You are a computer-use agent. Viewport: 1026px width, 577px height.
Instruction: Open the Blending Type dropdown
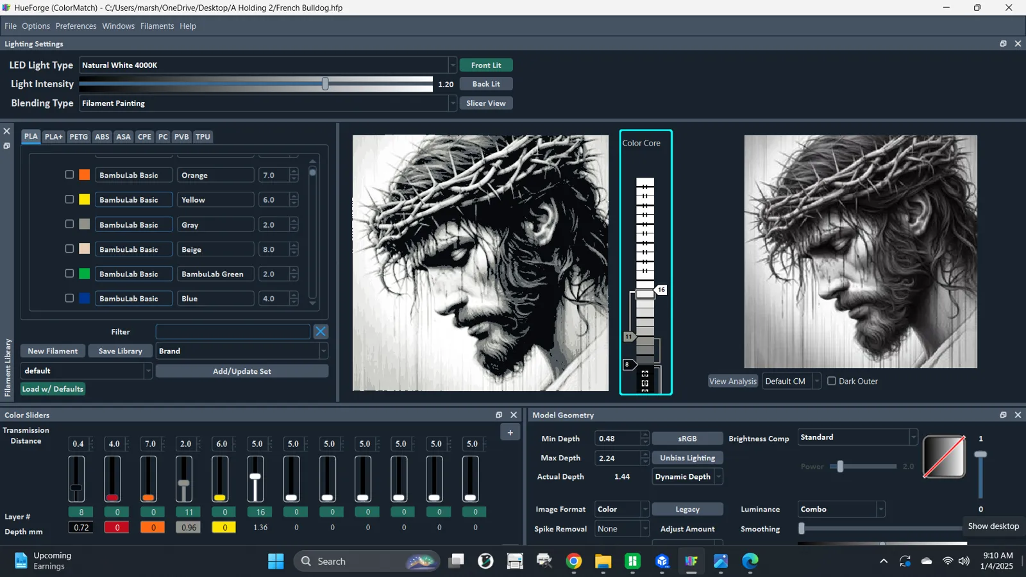tap(268, 103)
